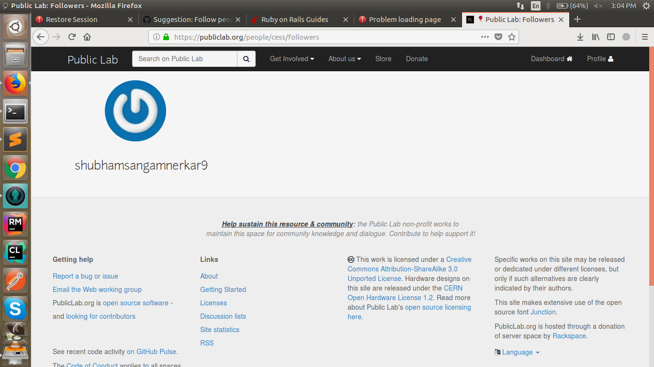Click the Firefox back arrow button
This screenshot has width=654, height=367.
click(x=41, y=37)
